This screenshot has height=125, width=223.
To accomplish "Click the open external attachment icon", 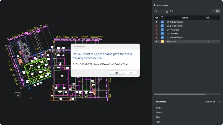I will point(172,11).
